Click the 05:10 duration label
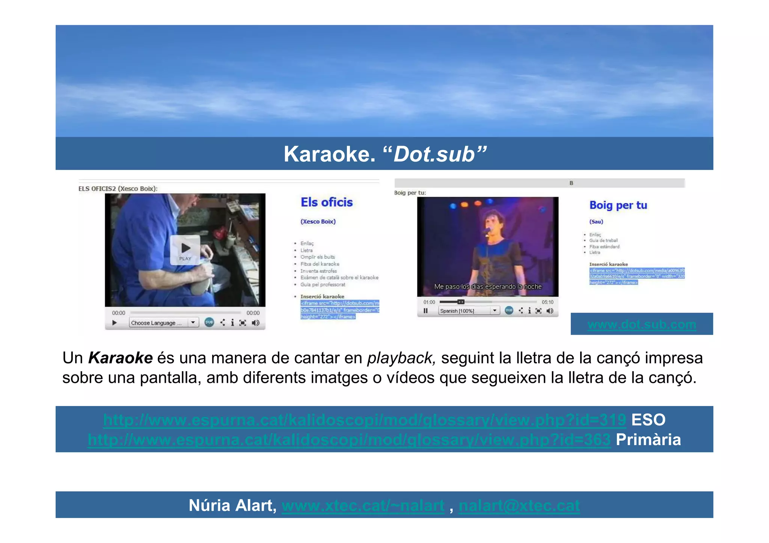Screen dimensions: 769x543 547,302
